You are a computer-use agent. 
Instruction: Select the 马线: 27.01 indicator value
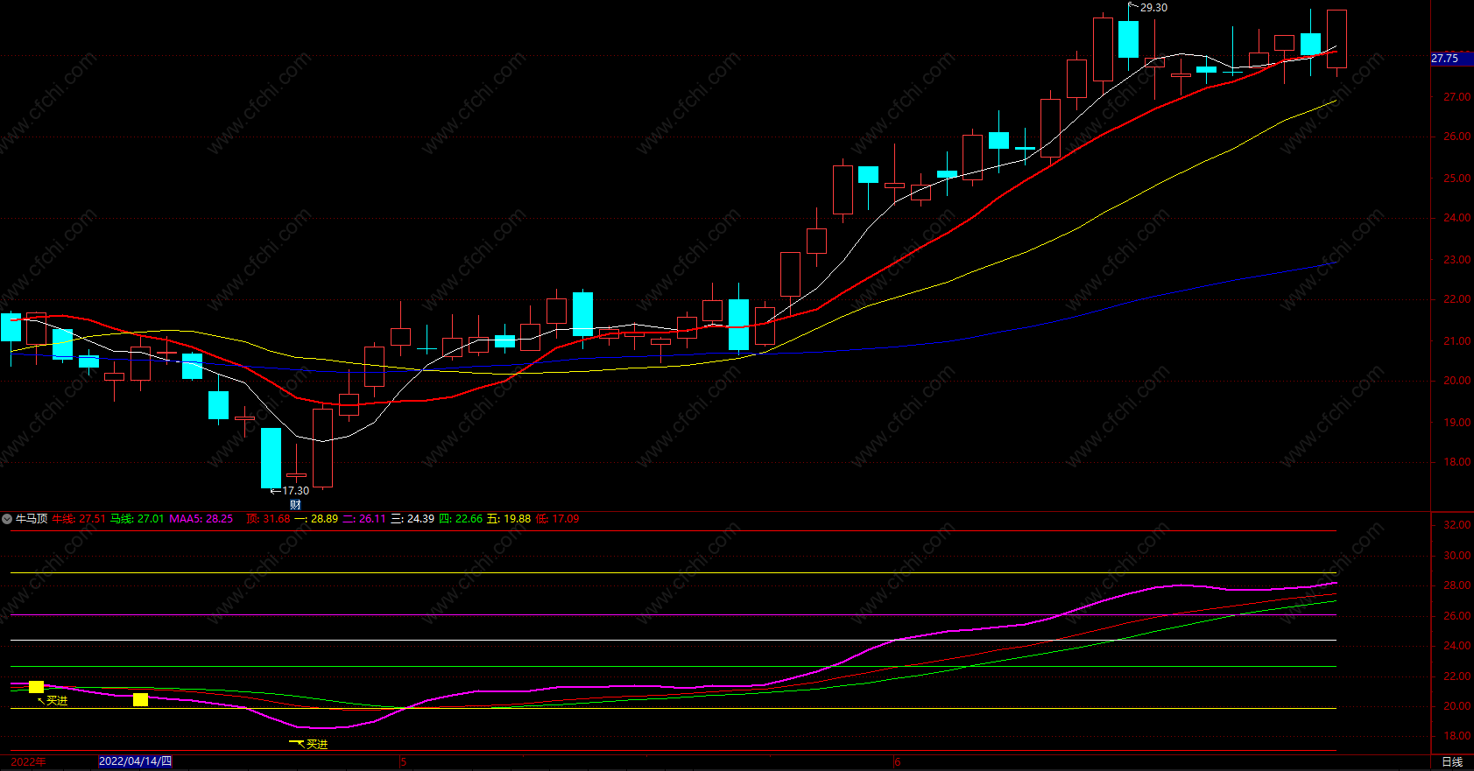(x=138, y=519)
